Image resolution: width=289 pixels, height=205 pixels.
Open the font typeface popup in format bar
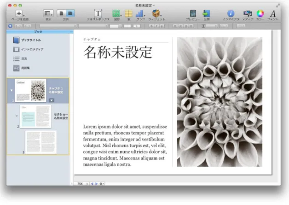click(x=93, y=26)
